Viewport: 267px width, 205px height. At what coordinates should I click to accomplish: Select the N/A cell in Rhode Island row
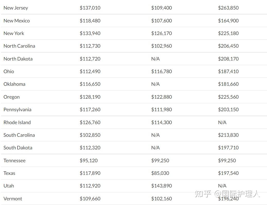pyautogui.click(x=222, y=122)
